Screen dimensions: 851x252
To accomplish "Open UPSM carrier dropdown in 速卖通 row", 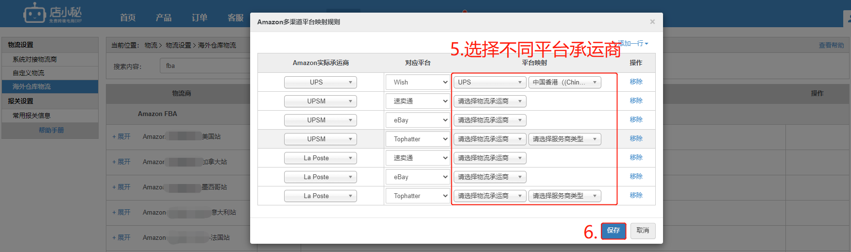I will [x=321, y=101].
